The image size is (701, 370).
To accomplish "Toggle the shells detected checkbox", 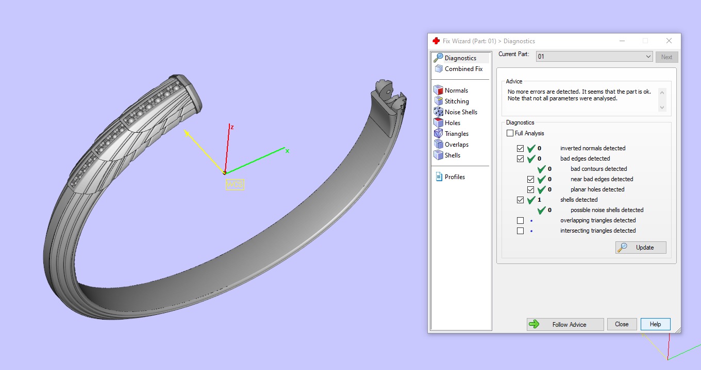I will click(520, 200).
